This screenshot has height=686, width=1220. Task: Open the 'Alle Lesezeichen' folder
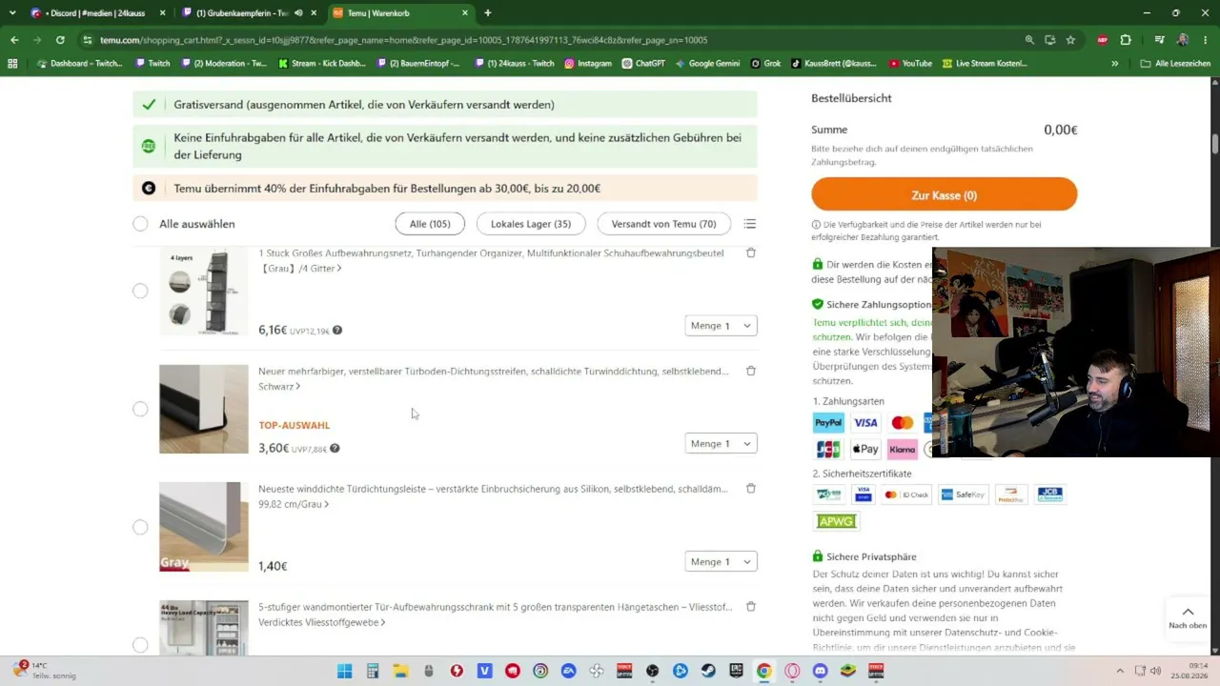(x=1175, y=64)
